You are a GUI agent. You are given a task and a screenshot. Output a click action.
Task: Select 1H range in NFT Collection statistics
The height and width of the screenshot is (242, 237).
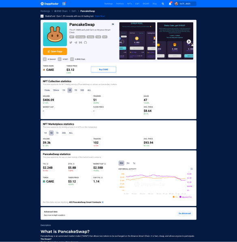pos(64,90)
